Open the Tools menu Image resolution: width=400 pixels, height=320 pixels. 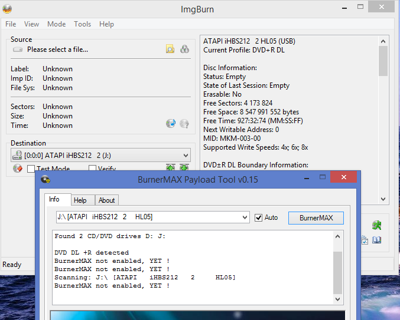tap(82, 24)
